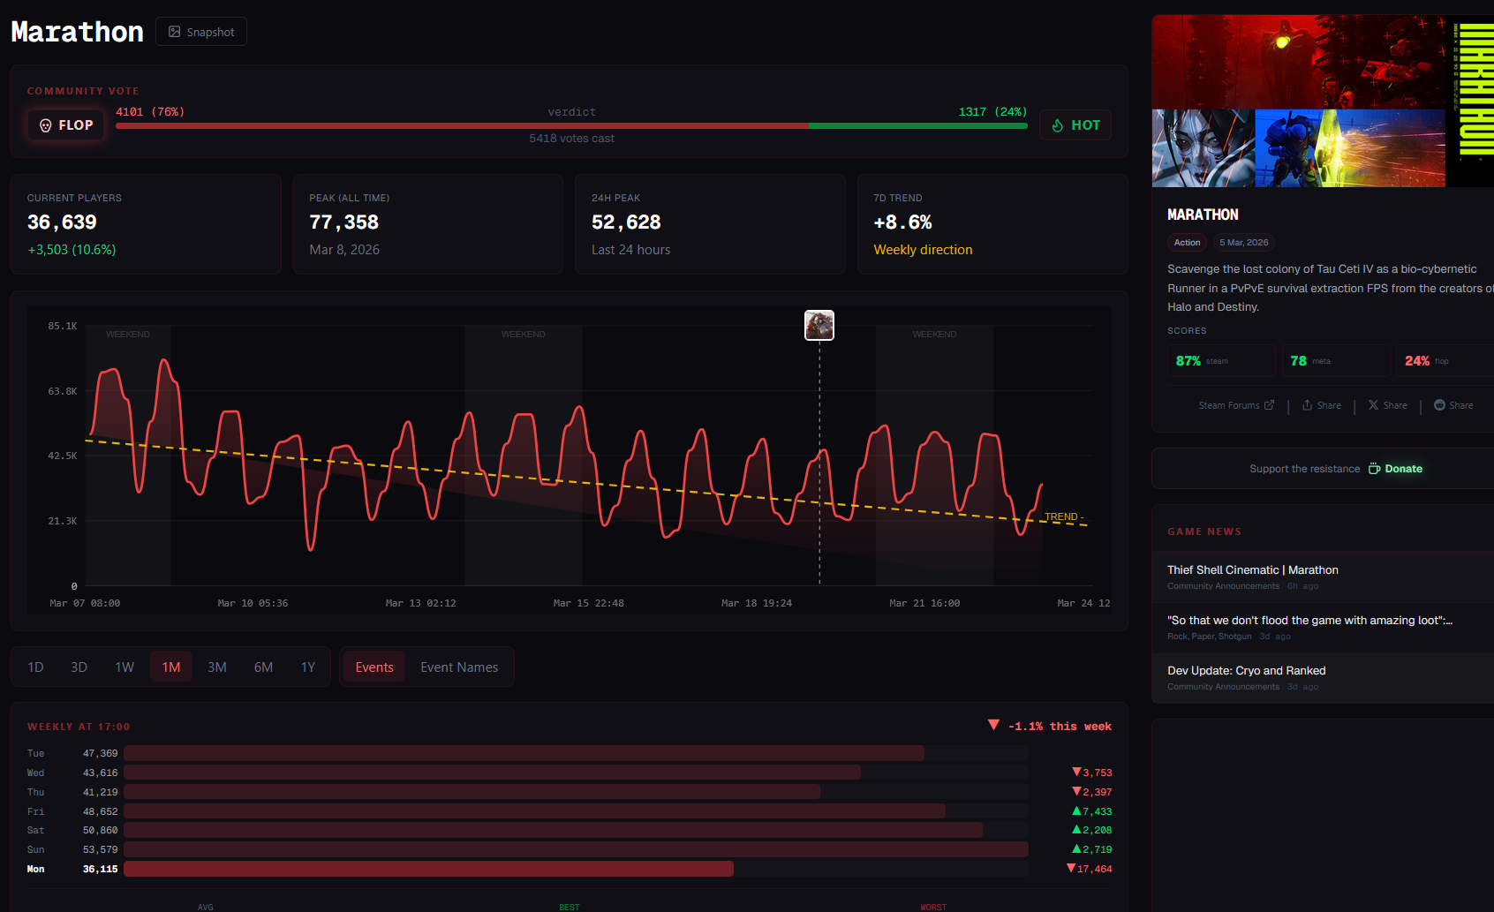Click the "1317 (24%)" hot vote count
Image resolution: width=1494 pixels, height=912 pixels.
pyautogui.click(x=992, y=112)
